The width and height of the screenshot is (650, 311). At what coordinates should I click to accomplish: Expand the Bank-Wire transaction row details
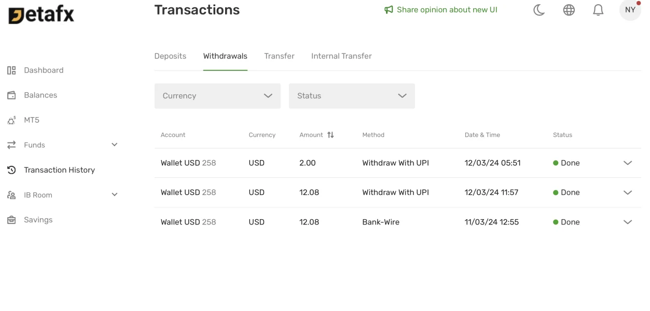point(628,222)
